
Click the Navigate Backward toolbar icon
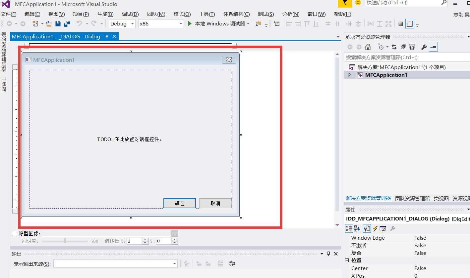[x=9, y=23]
